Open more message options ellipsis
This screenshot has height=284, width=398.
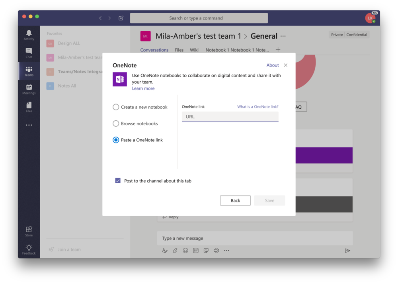pos(227,251)
